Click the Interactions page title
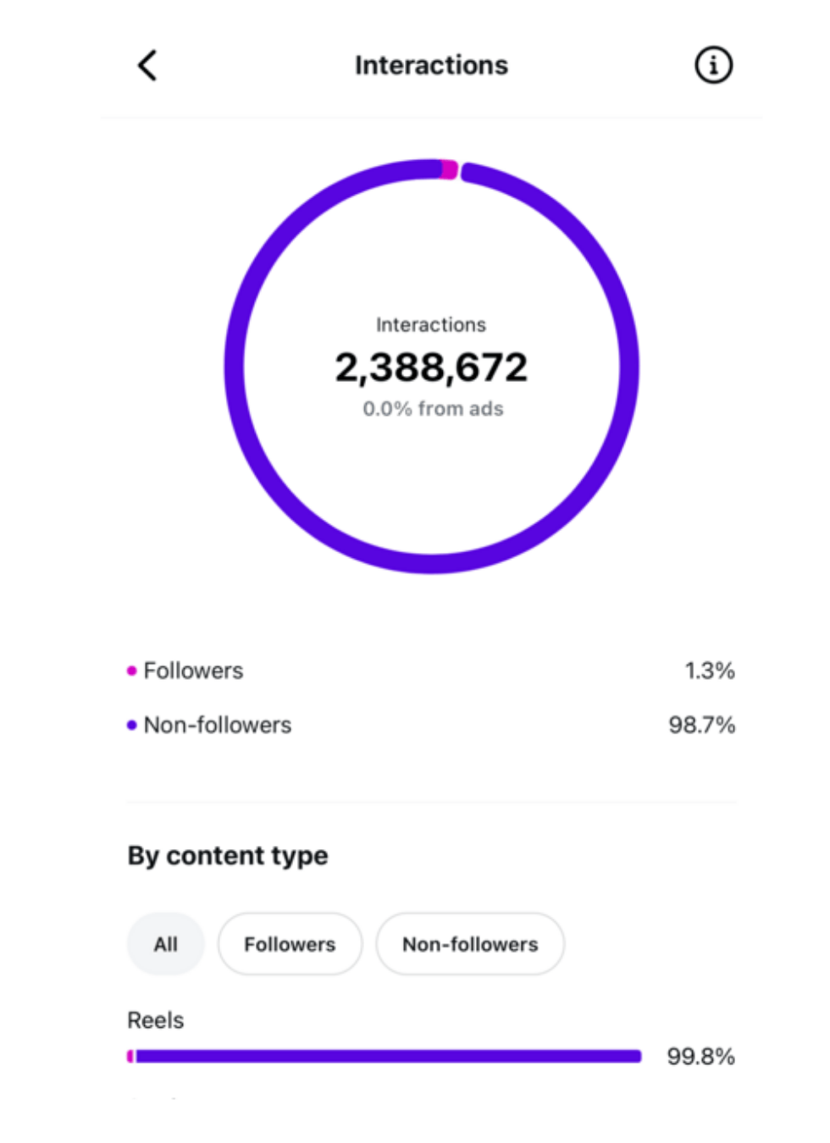Screen dimensions: 830x1143 point(431,65)
